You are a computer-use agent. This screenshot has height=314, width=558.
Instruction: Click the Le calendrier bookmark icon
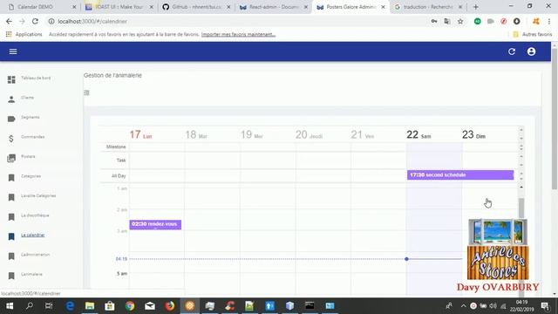[x=11, y=236]
